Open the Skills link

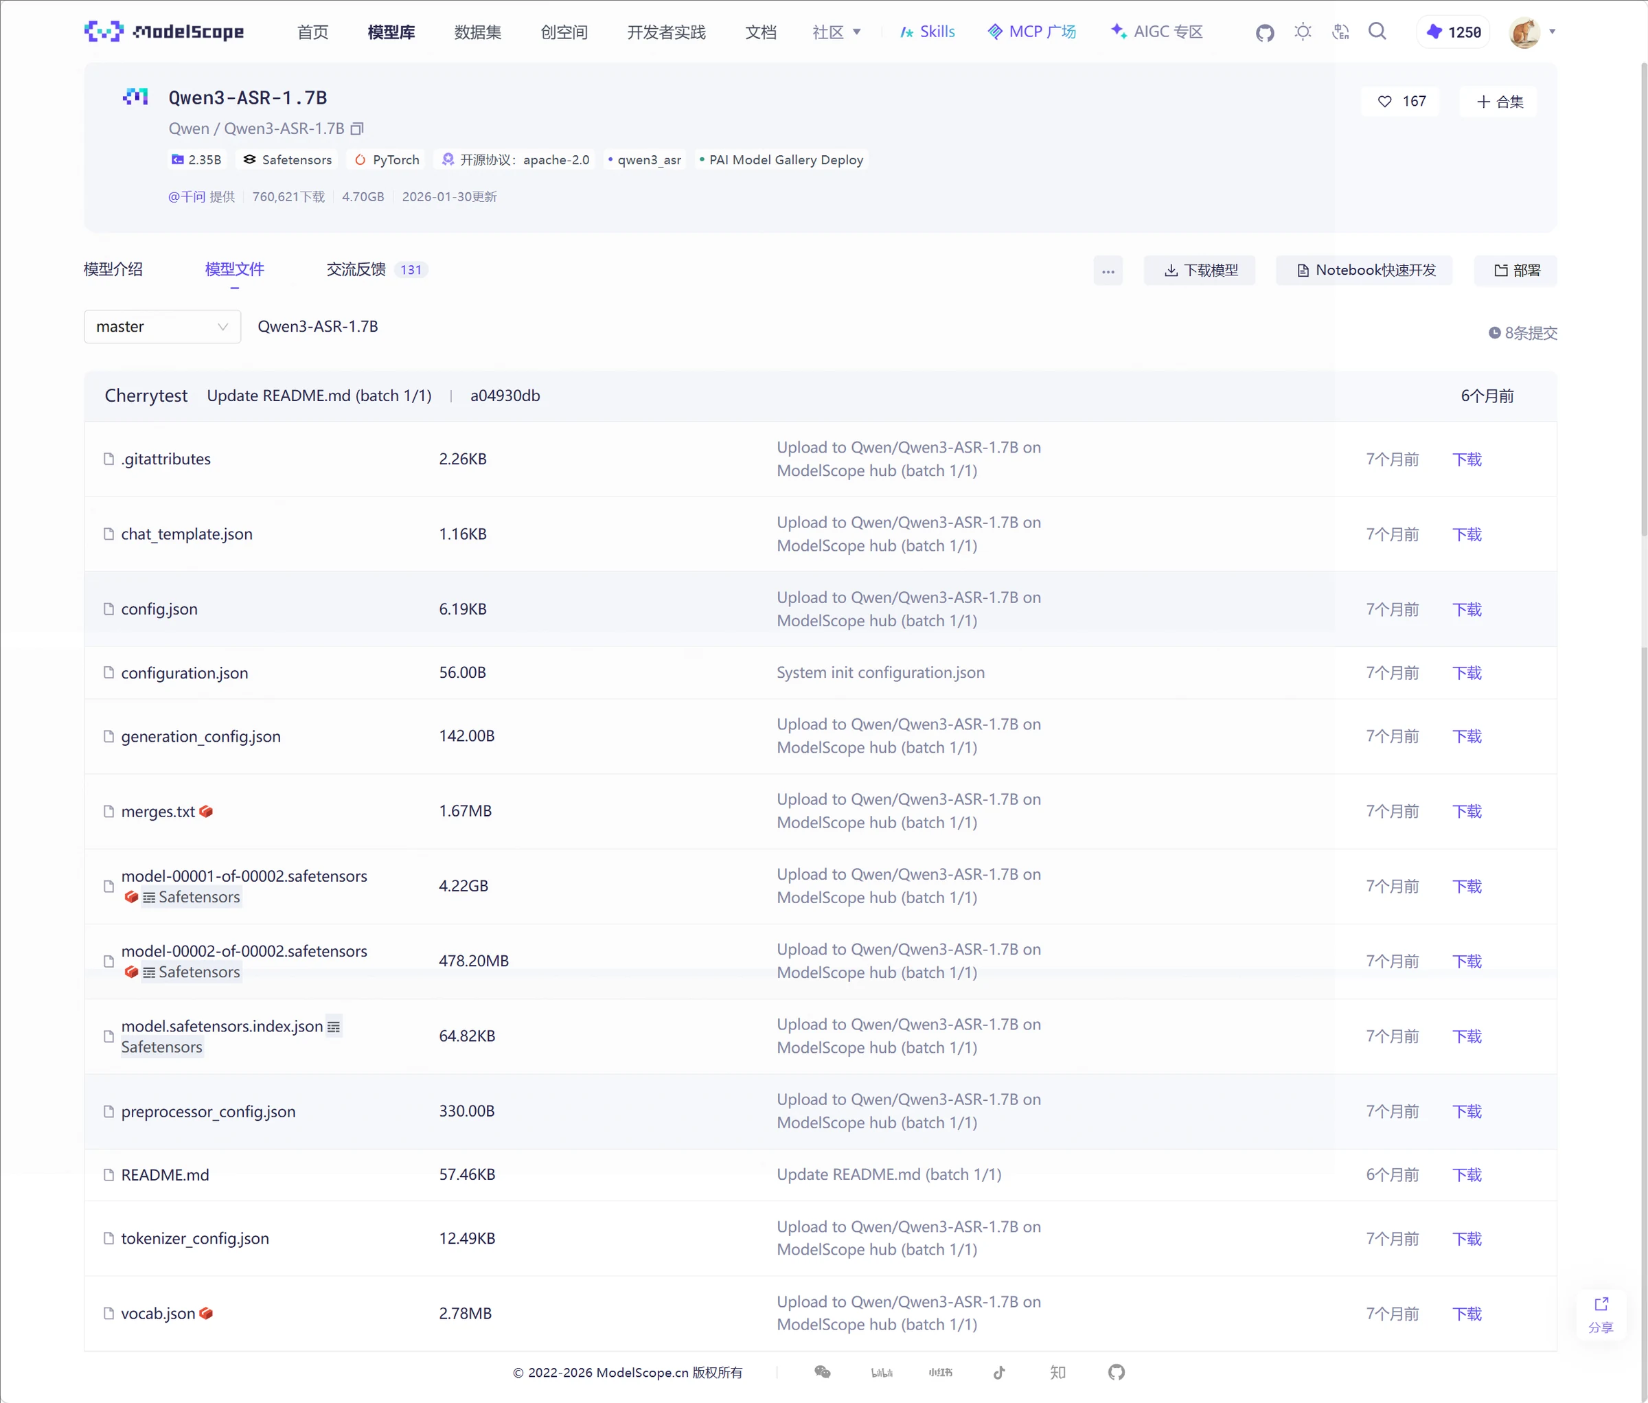click(x=928, y=32)
